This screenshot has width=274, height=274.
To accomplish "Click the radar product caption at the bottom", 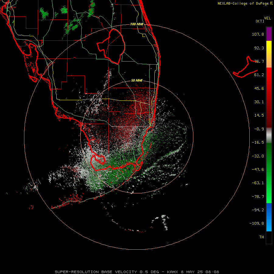I will (137, 272).
